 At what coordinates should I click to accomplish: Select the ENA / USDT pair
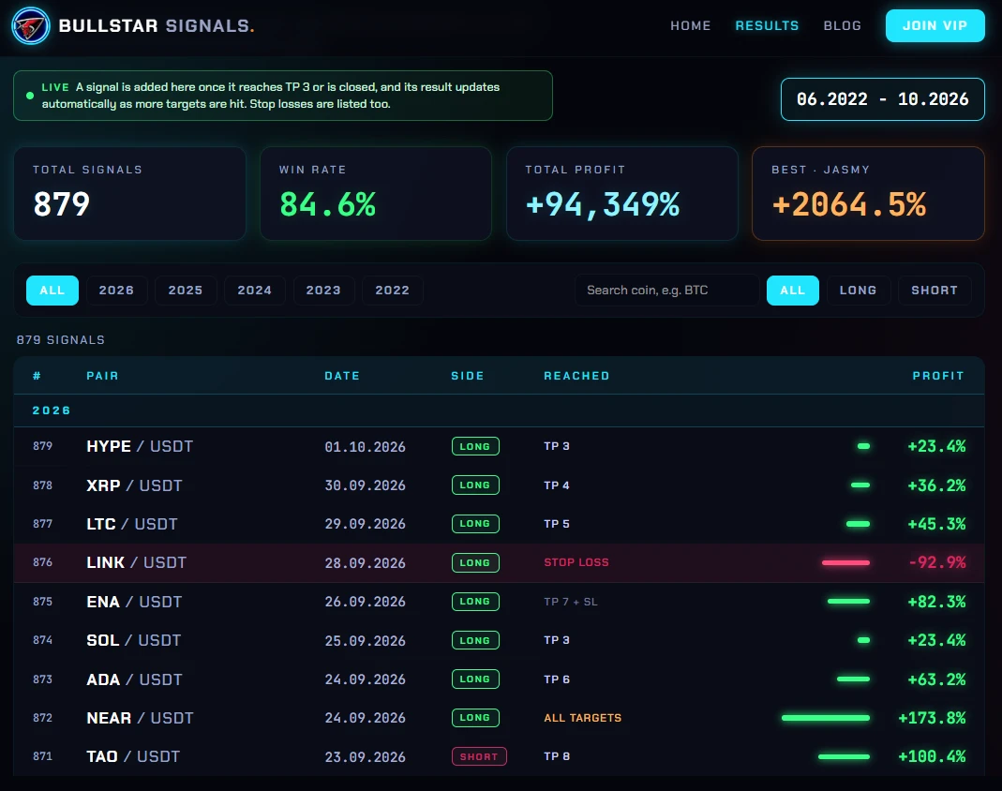[134, 602]
